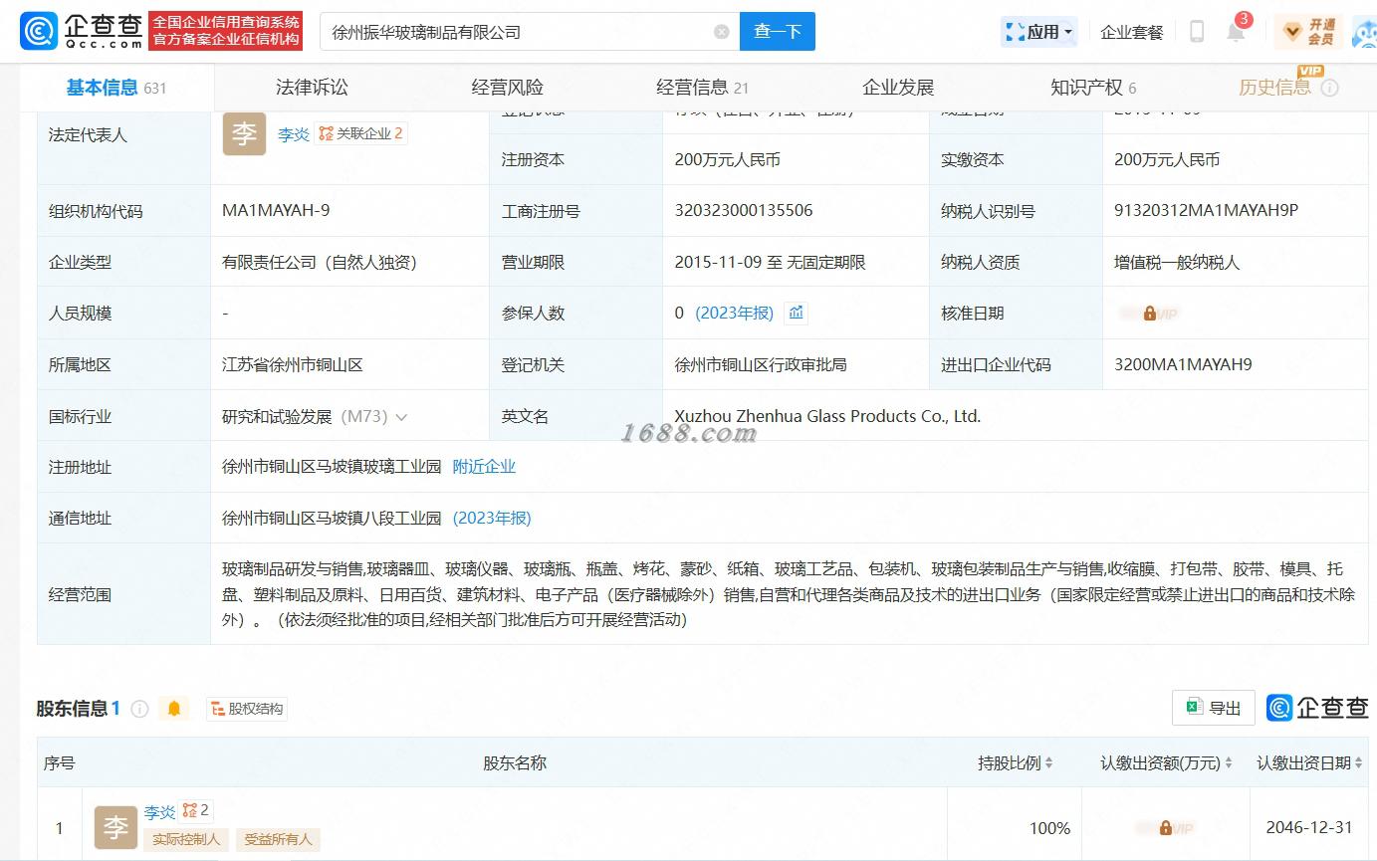Click the Qcc 企查查 logo in header

coord(82,31)
